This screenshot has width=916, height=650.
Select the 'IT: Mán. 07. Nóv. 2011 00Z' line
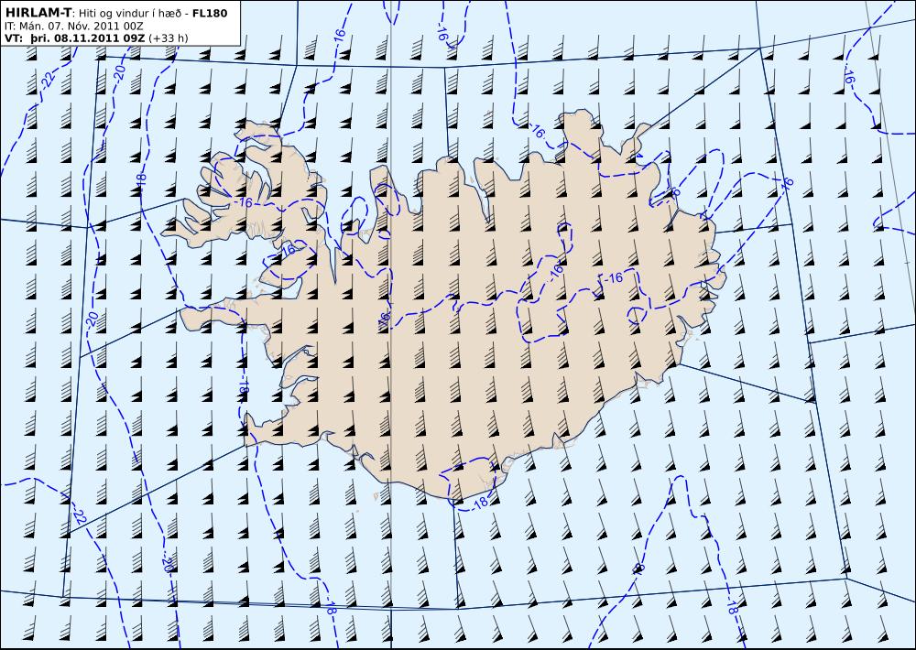pos(73,27)
